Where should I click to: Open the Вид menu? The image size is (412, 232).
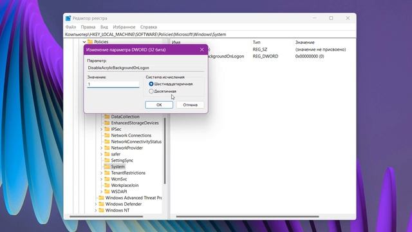(x=104, y=27)
